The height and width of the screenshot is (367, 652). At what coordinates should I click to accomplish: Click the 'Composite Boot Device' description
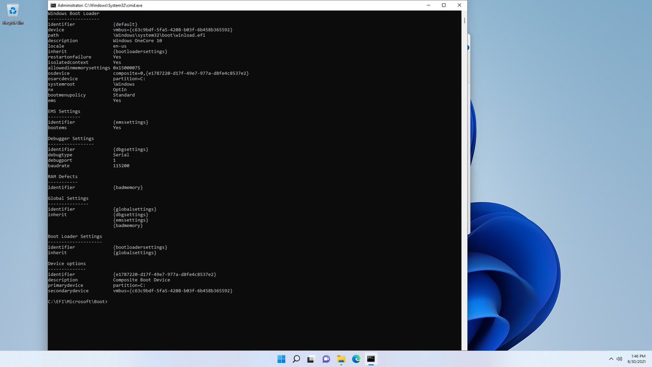pos(141,279)
